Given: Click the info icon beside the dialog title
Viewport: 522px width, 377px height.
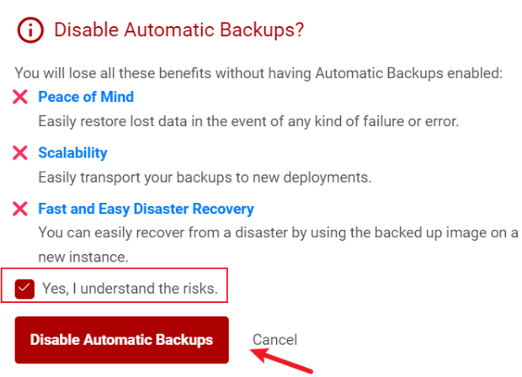Looking at the screenshot, I should coord(30,30).
